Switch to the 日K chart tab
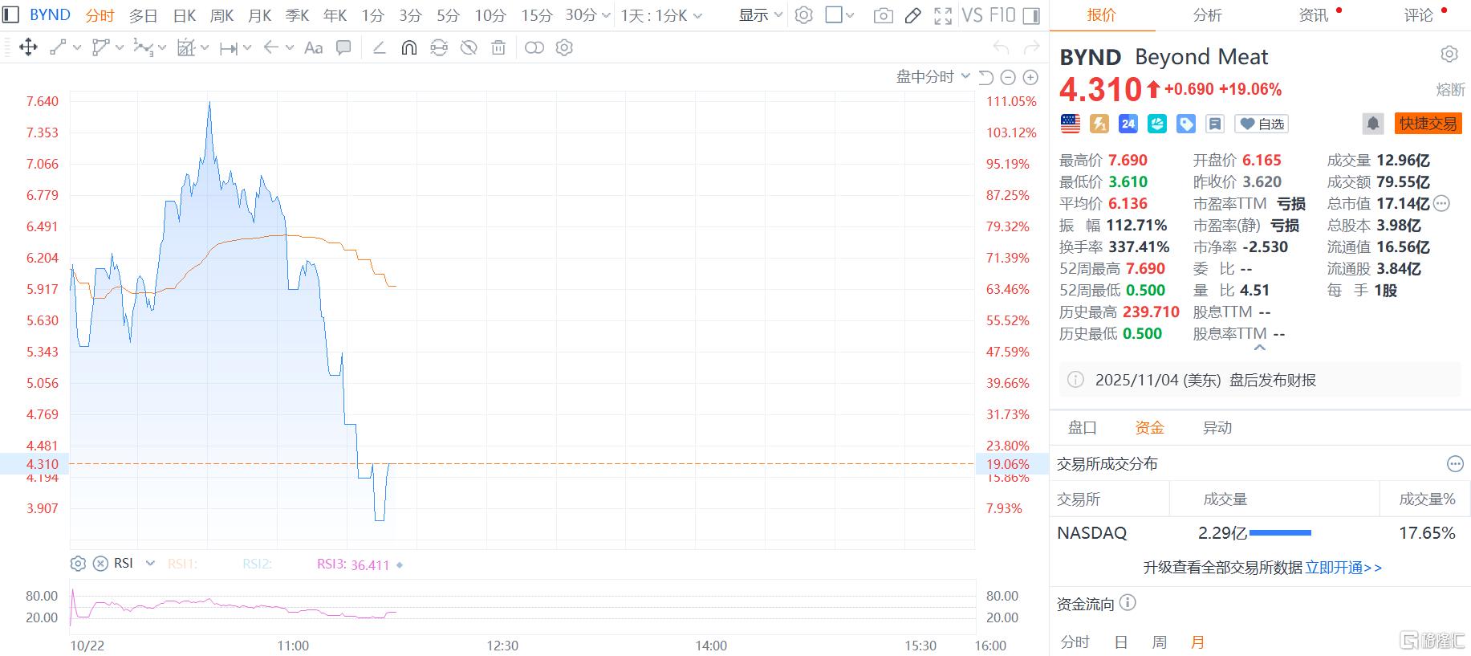1471x656 pixels. [185, 15]
